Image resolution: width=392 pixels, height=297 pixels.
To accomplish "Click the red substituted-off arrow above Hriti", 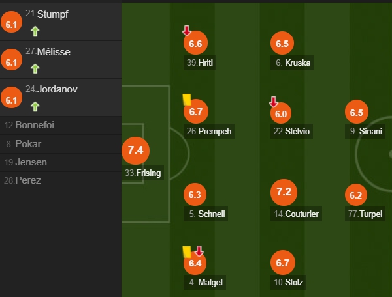I will point(186,31).
